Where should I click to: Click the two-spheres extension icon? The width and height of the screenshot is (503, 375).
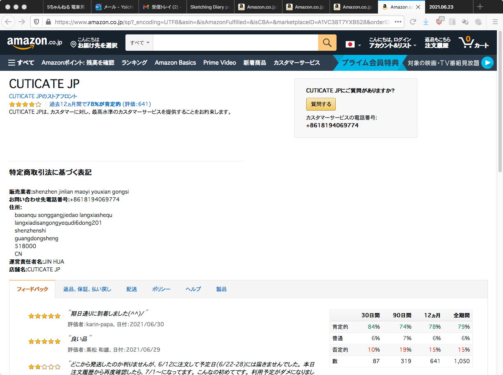[465, 22]
